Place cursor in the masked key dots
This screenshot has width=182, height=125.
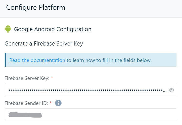(86, 90)
